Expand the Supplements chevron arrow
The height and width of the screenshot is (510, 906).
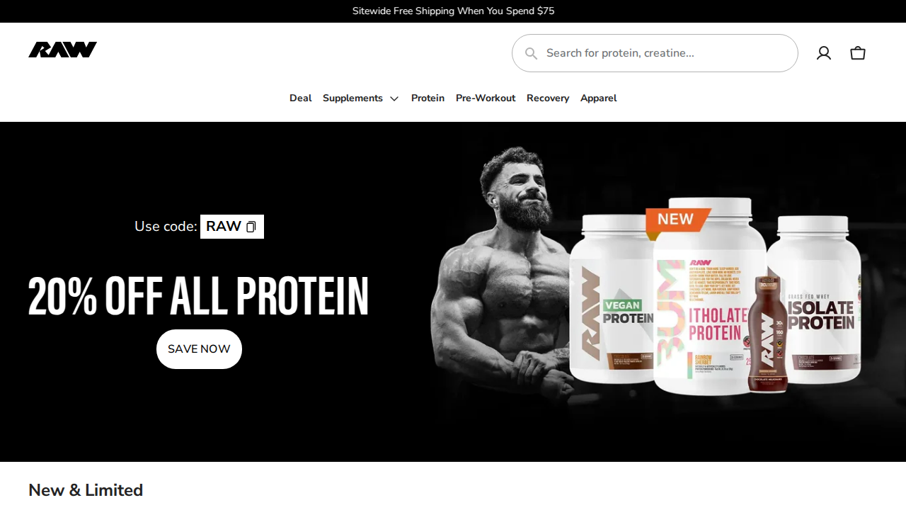394,98
